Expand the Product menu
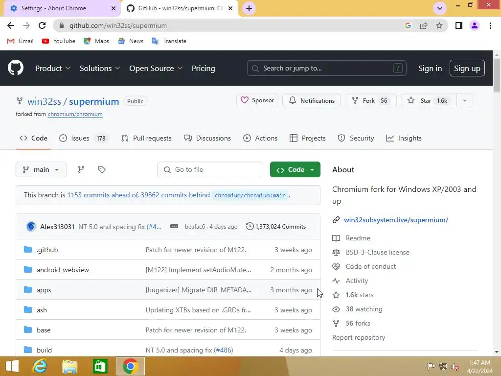Viewport: 501px width, 376px height. click(53, 68)
